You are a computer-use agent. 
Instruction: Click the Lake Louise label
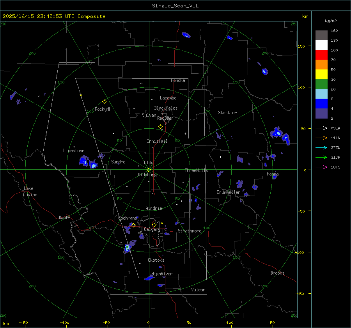point(30,191)
